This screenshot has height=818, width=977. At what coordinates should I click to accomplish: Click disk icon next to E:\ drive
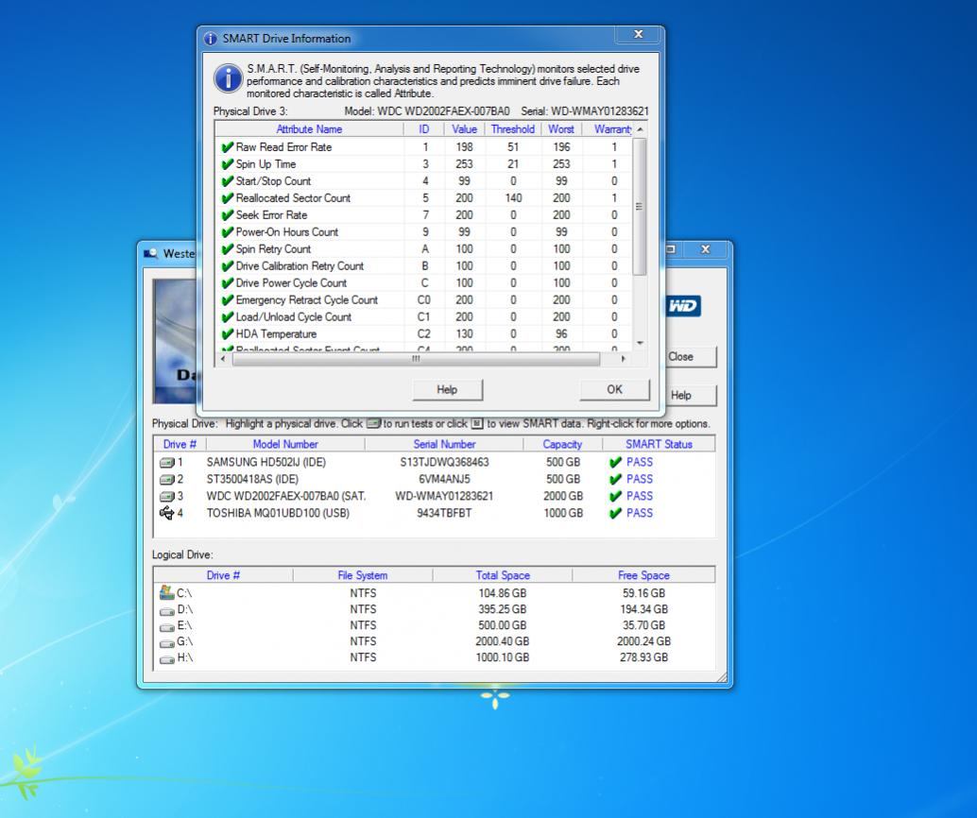(x=166, y=626)
